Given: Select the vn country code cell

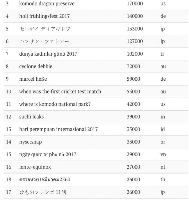Looking at the screenshot, I should (163, 155).
